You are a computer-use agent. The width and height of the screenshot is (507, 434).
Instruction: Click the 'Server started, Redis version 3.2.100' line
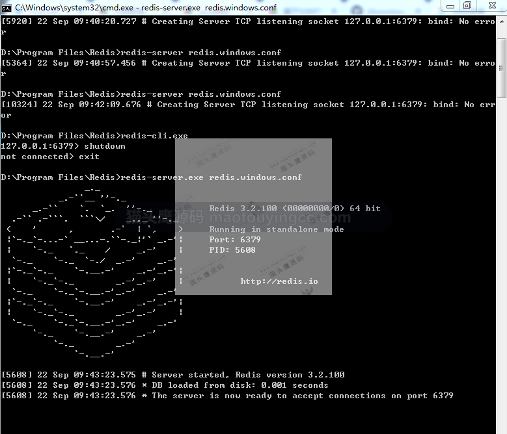[x=173, y=375]
